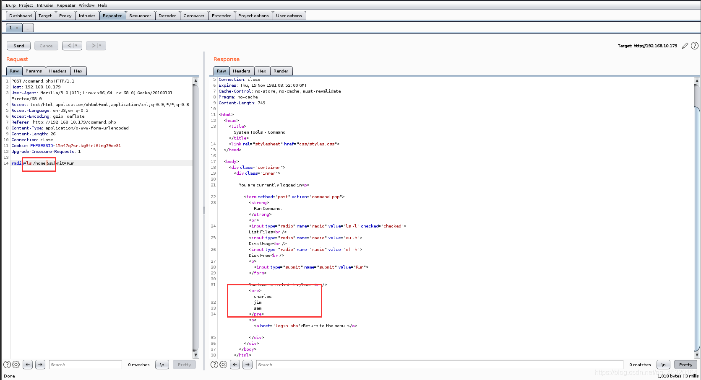
Task: Select request Hex view tab
Action: [78, 71]
